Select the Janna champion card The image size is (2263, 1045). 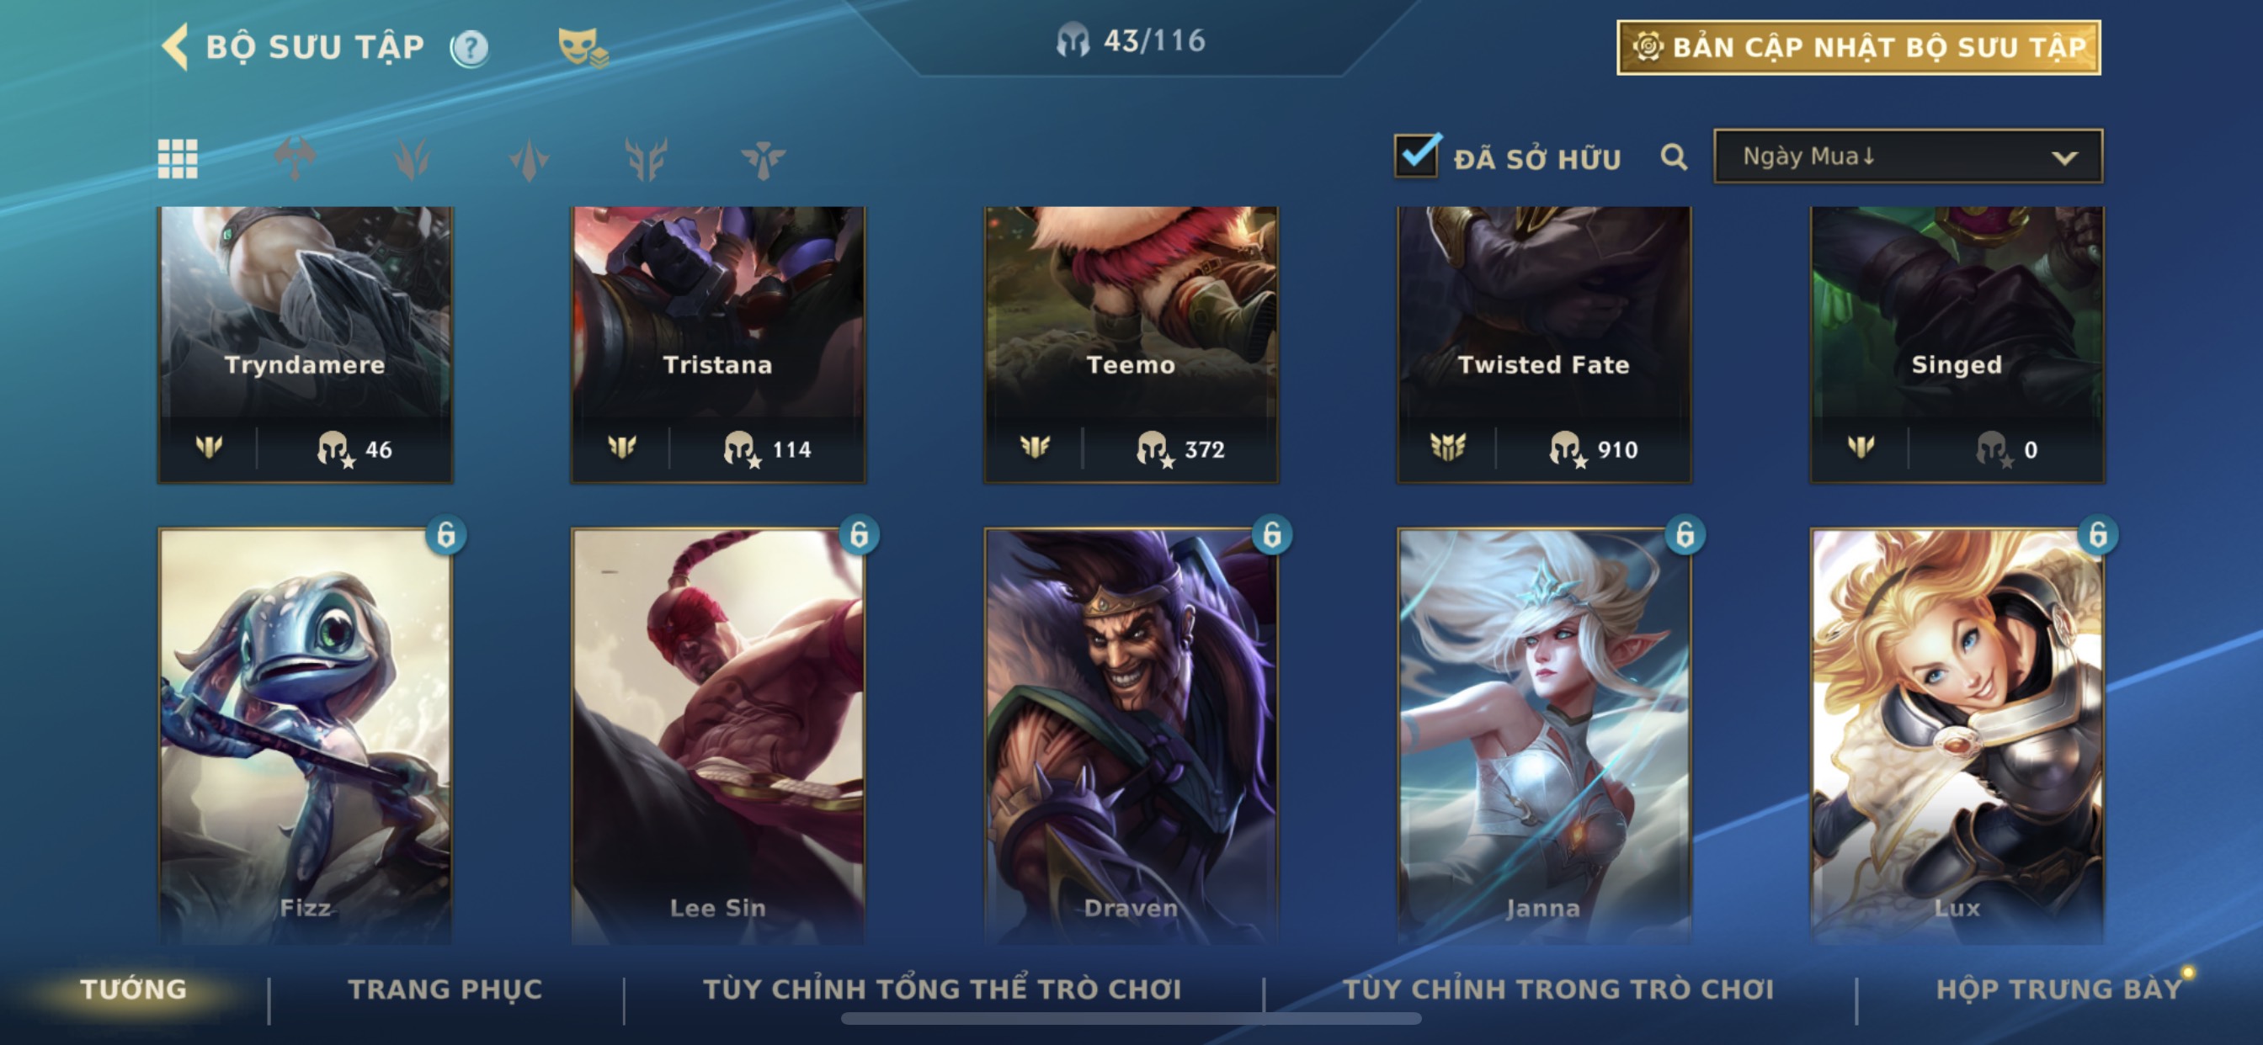(x=1544, y=736)
